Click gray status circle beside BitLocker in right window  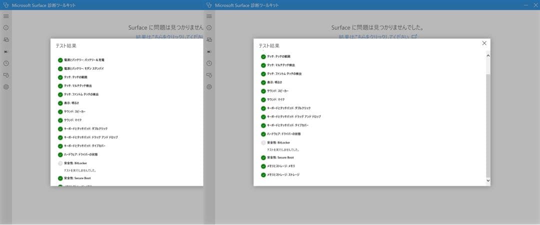pos(263,143)
